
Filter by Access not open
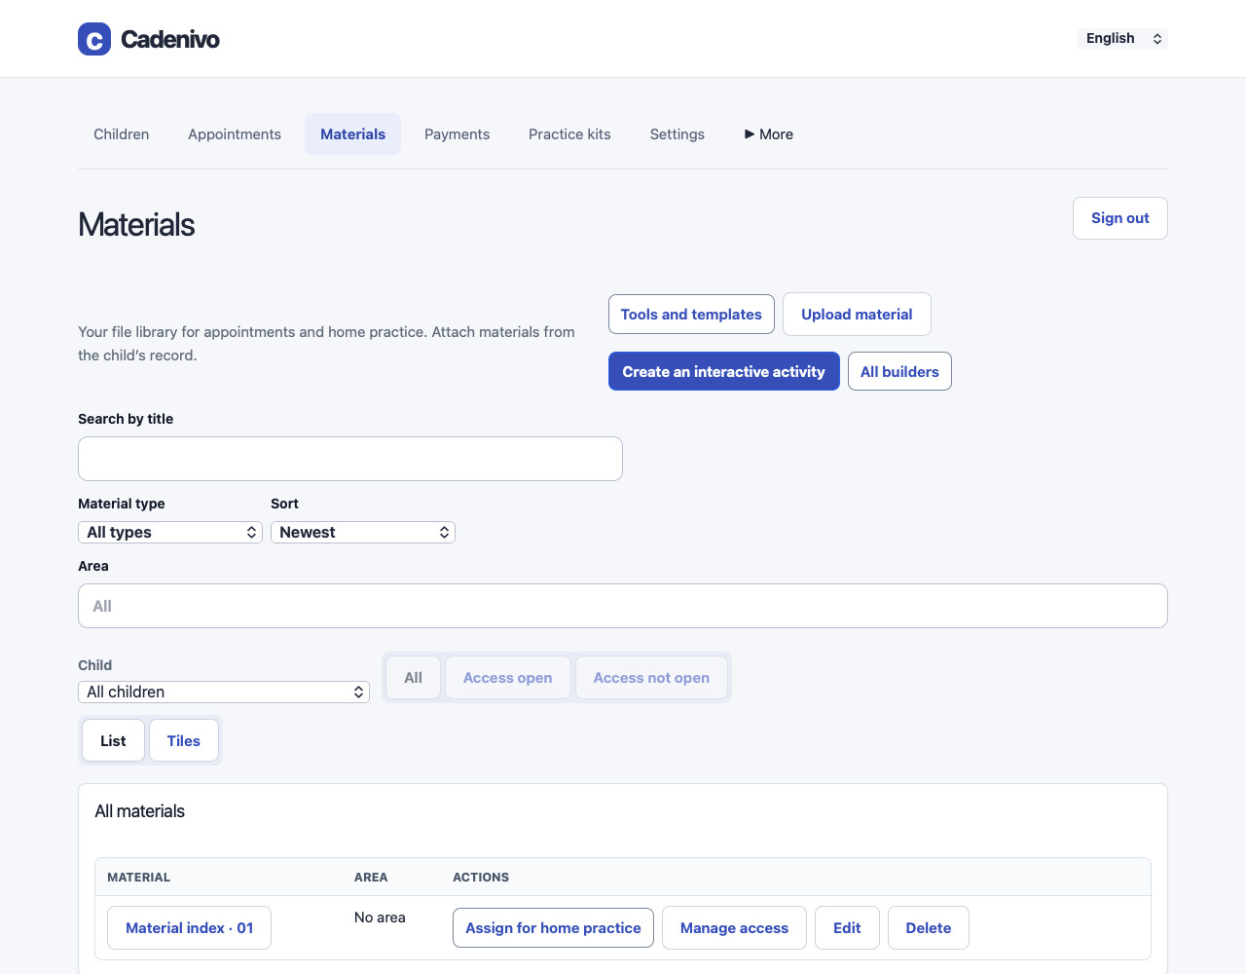click(x=651, y=678)
